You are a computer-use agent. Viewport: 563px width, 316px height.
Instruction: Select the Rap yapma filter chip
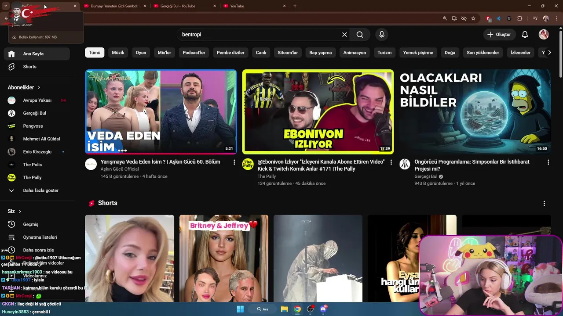[321, 53]
